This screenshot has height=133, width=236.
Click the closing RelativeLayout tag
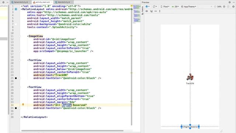pyautogui.click(x=34, y=117)
